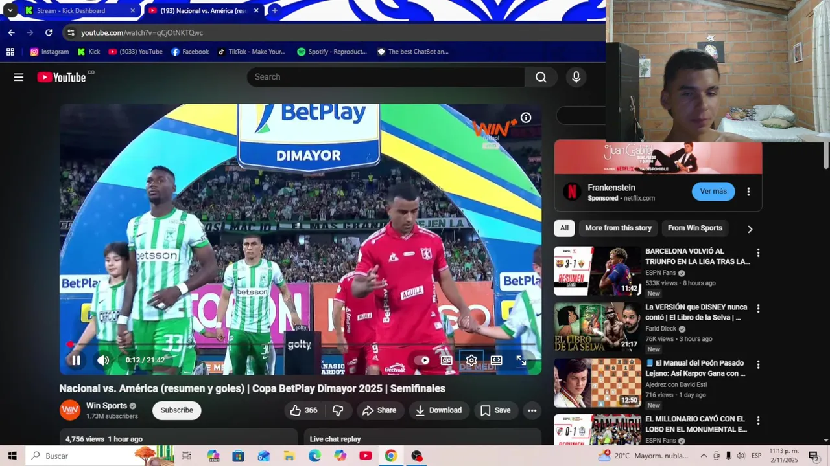This screenshot has width=830, height=466.
Task: Click the search magnifier button
Action: [x=541, y=77]
